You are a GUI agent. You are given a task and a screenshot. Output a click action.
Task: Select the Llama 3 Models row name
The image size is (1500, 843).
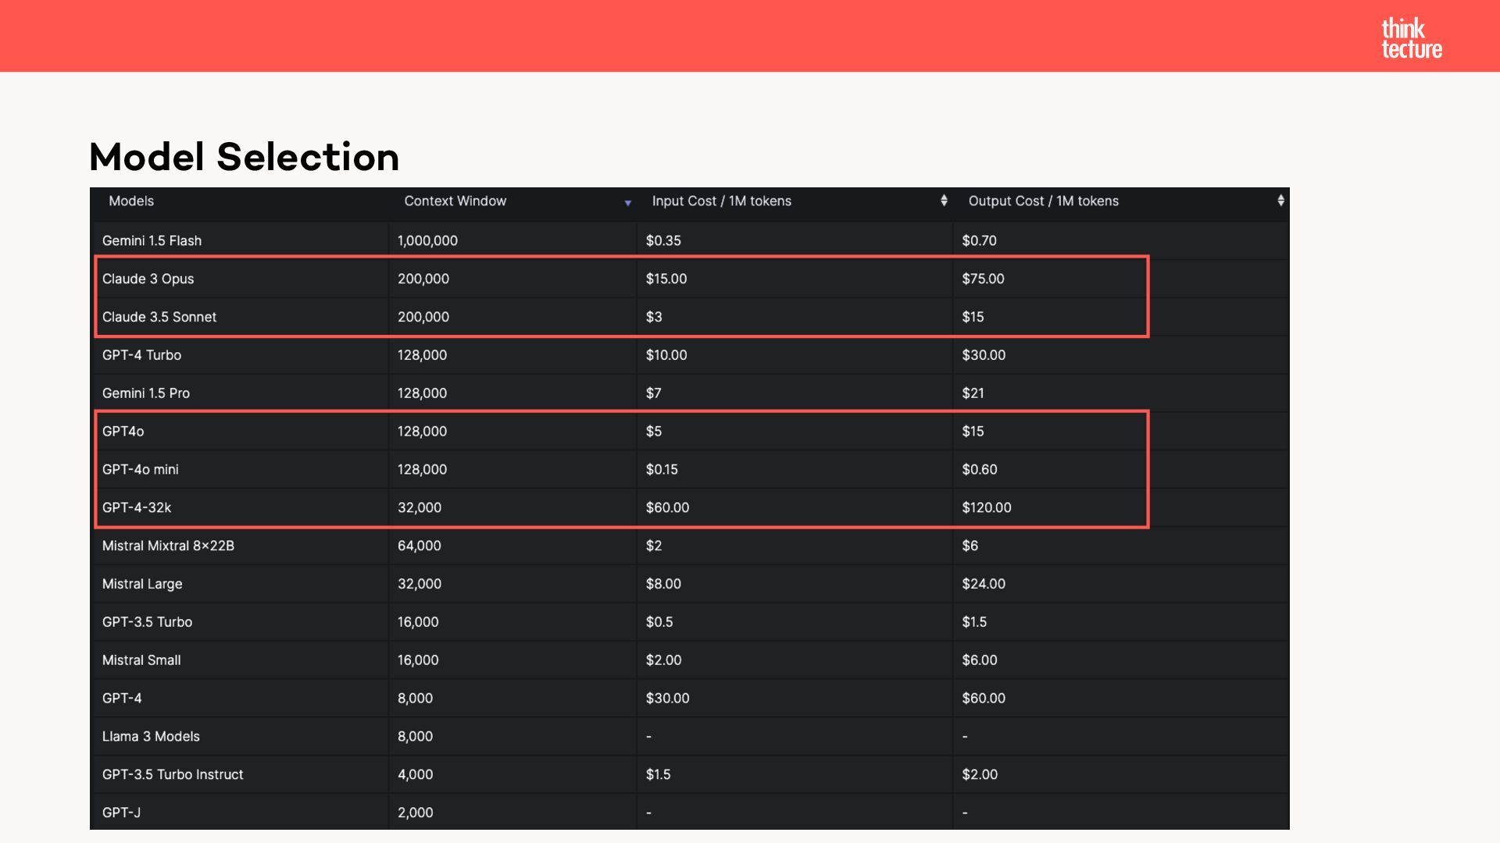coord(150,737)
